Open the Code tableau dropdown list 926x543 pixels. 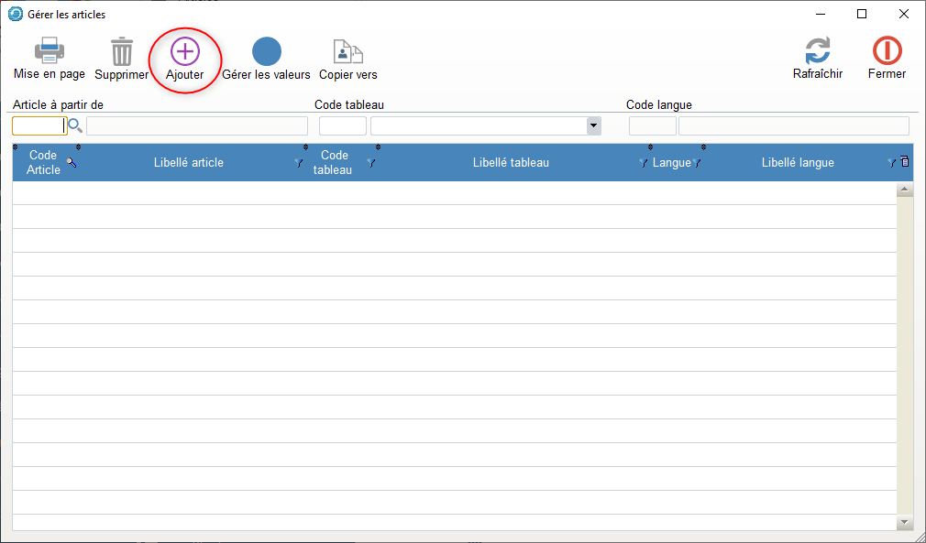pyautogui.click(x=593, y=126)
